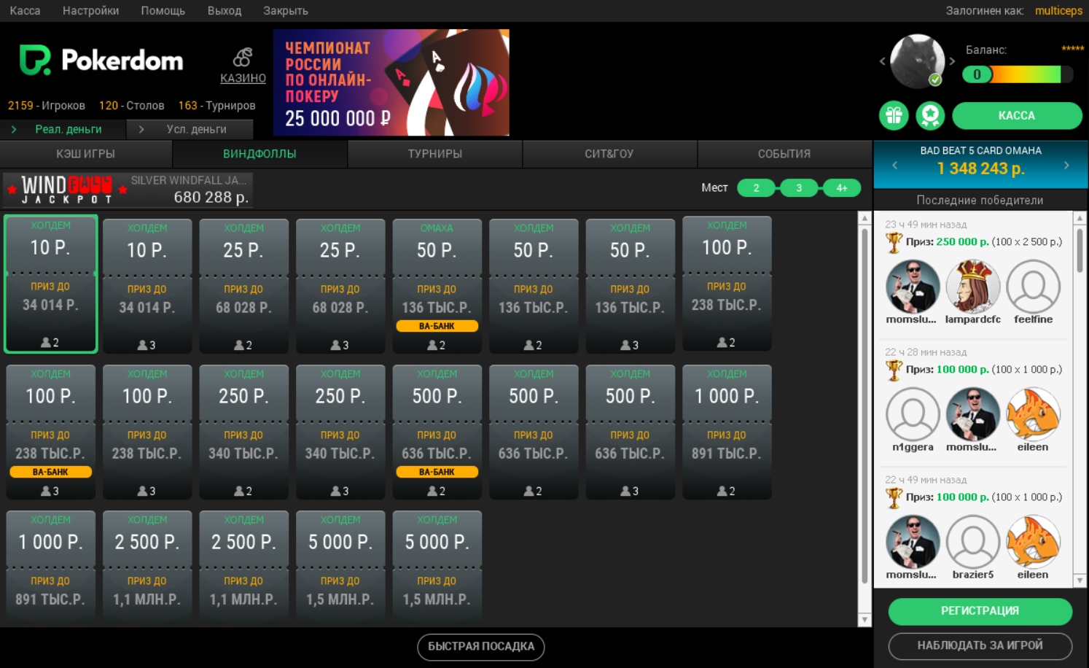Click the НАБЛЮДАТЬ ЗА ИГРОЙ button
Image resolution: width=1089 pixels, height=668 pixels.
[980, 645]
